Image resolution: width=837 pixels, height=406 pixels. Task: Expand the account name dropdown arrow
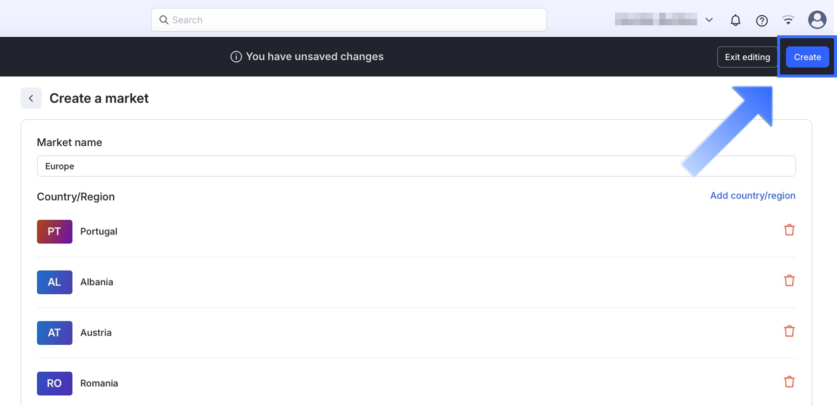pos(709,20)
